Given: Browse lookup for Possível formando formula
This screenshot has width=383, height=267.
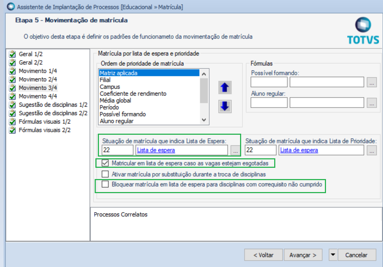Looking at the screenshot, I should (372, 82).
